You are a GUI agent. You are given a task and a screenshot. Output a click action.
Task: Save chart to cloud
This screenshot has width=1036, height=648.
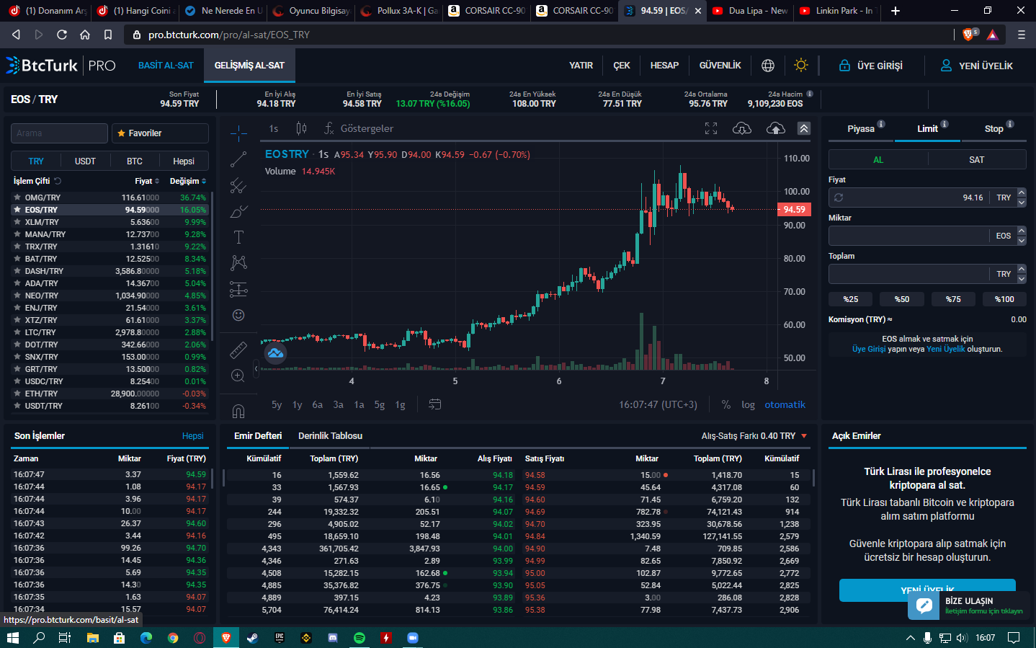click(776, 128)
